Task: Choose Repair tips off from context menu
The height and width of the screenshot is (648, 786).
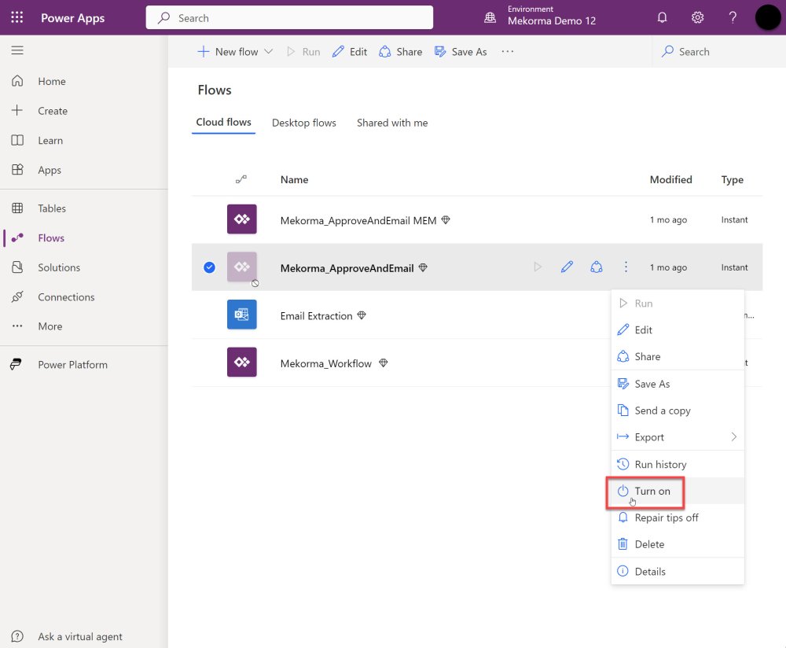Action: (678, 517)
